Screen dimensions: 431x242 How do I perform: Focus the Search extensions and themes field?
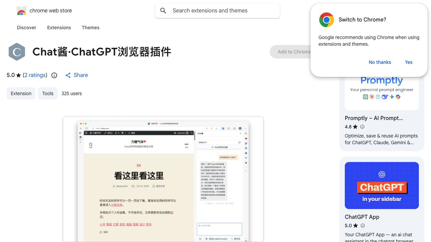218,11
